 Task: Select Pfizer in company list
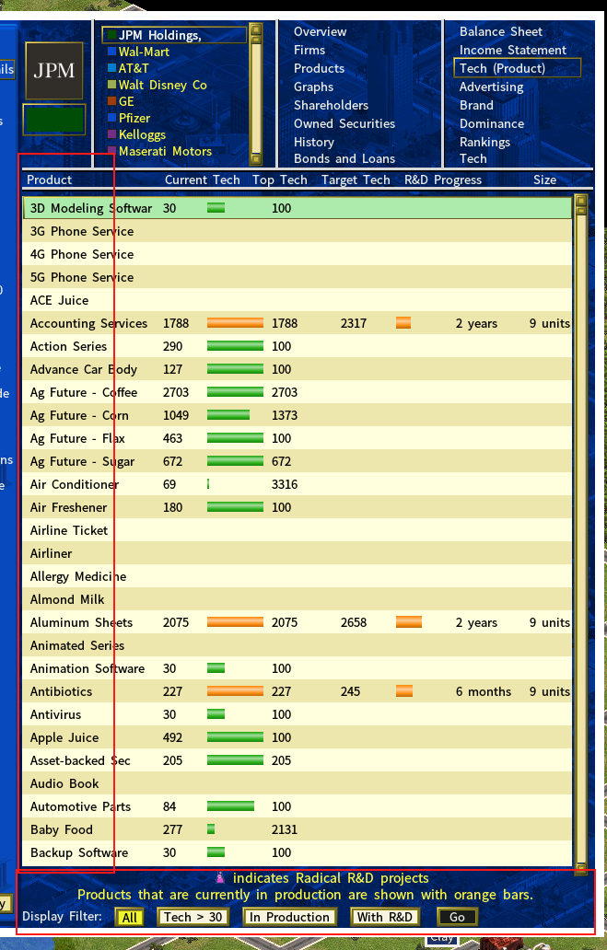tap(134, 118)
